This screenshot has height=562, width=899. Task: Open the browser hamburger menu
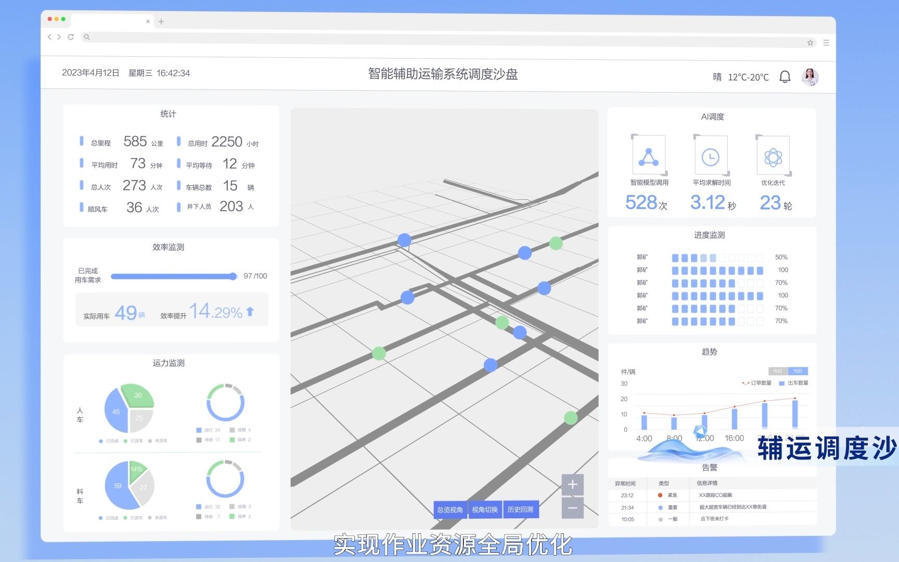click(x=826, y=43)
